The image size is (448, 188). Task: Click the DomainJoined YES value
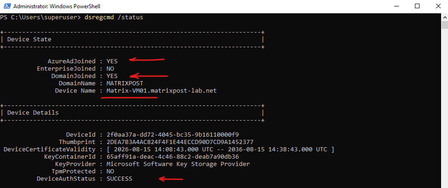112,76
